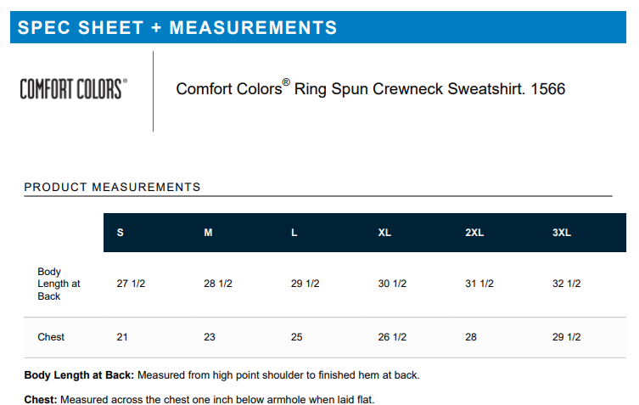The height and width of the screenshot is (405, 639).
Task: Click the chest value 25 for size L
Action: tap(297, 337)
